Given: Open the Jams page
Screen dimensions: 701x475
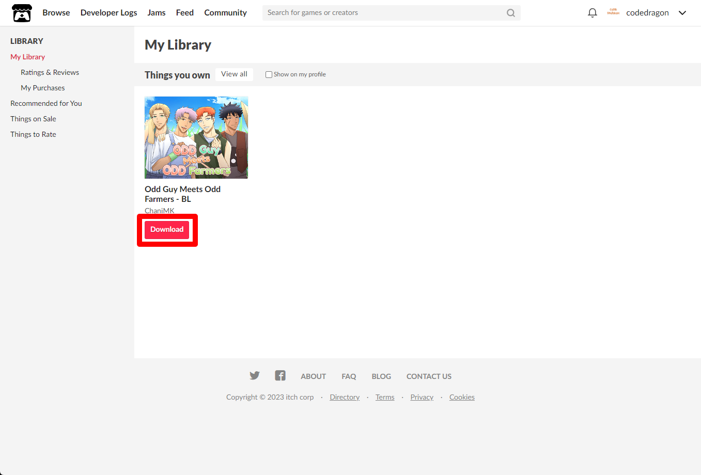Looking at the screenshot, I should point(157,12).
